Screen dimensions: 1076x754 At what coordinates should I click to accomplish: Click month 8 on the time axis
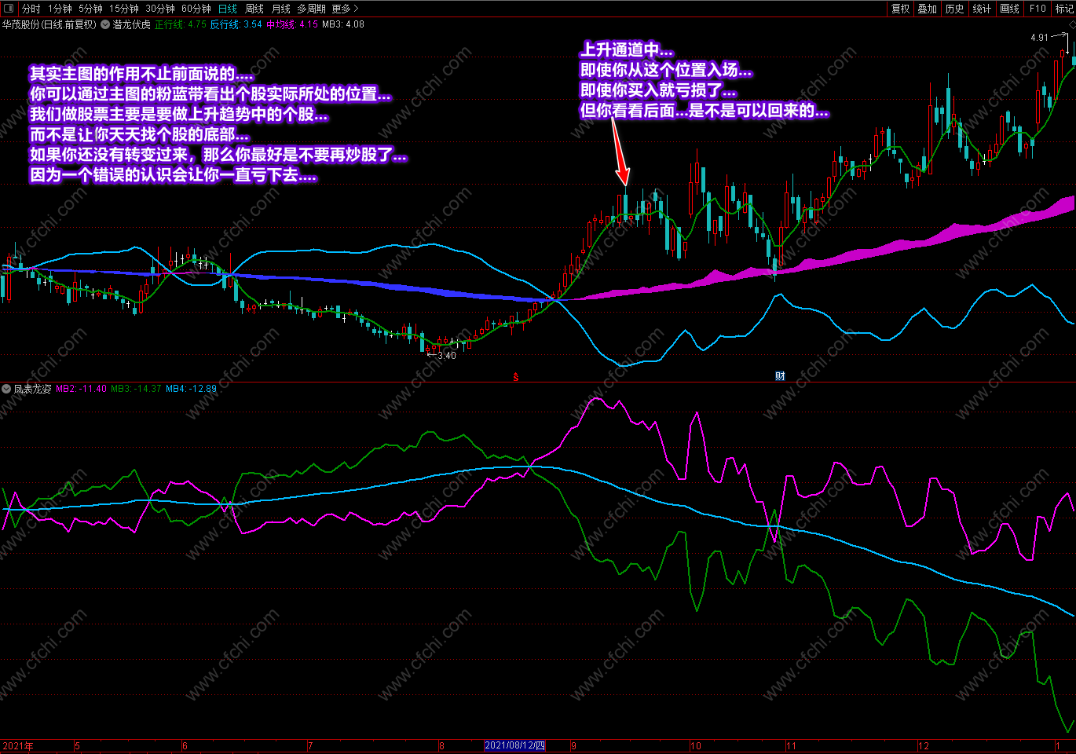(x=441, y=746)
